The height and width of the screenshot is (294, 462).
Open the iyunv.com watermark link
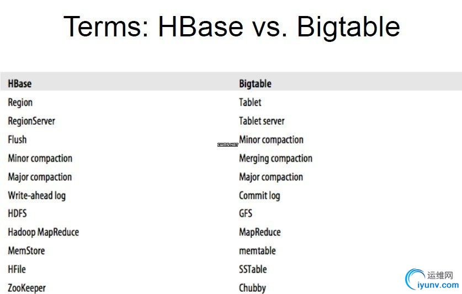coord(438,285)
